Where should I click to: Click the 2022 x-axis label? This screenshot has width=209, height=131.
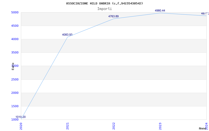point(114,126)
